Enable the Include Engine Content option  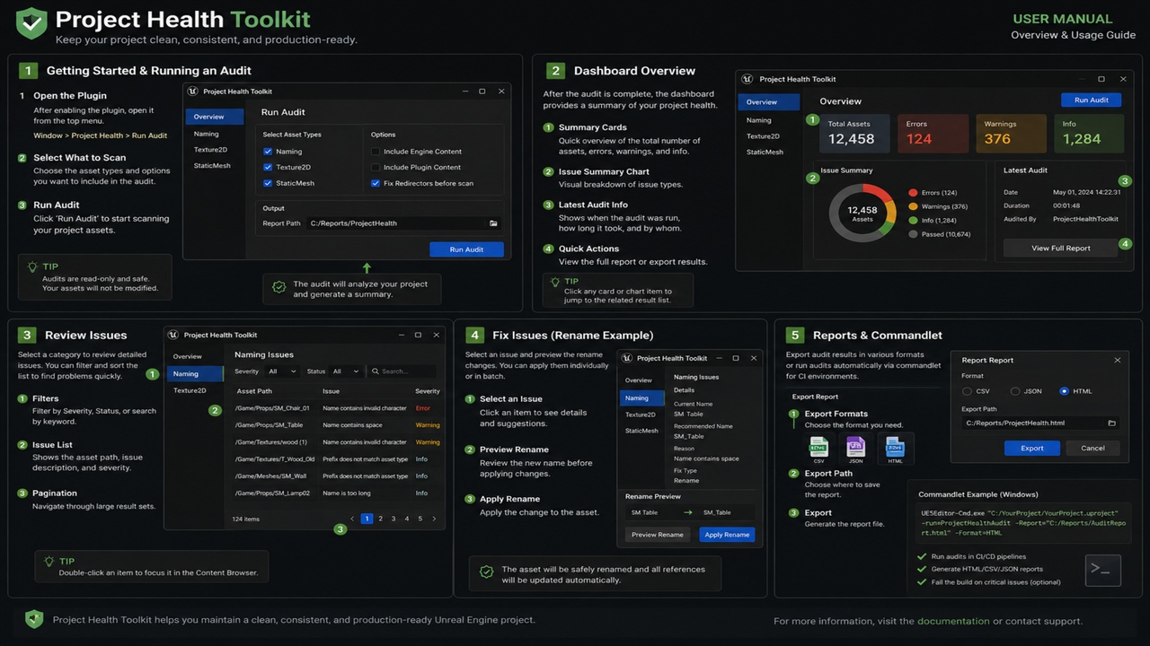[x=376, y=152]
